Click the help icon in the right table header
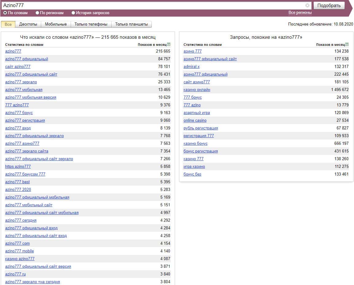This screenshot has width=354, height=285. (347, 45)
